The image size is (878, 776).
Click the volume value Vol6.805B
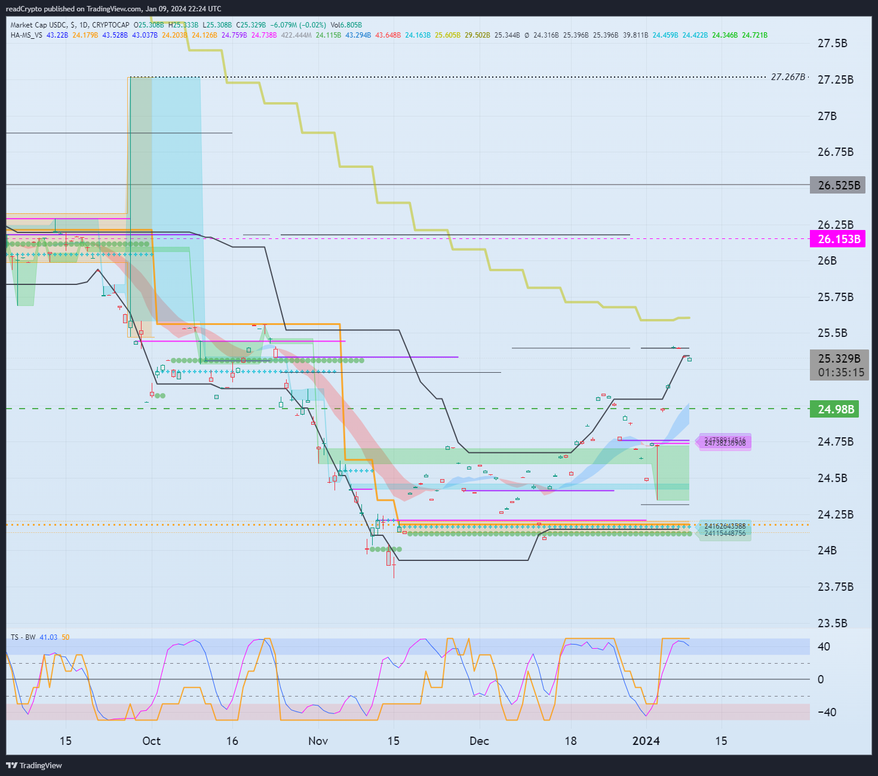pyautogui.click(x=346, y=25)
